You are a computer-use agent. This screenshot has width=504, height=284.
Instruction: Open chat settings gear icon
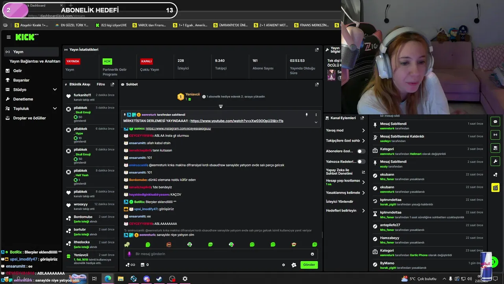pyautogui.click(x=283, y=265)
